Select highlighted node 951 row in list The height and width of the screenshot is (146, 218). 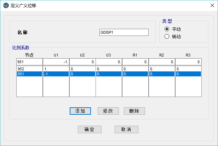coord(29,74)
